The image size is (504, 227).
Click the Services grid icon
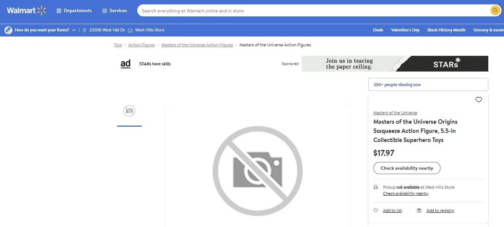click(104, 11)
